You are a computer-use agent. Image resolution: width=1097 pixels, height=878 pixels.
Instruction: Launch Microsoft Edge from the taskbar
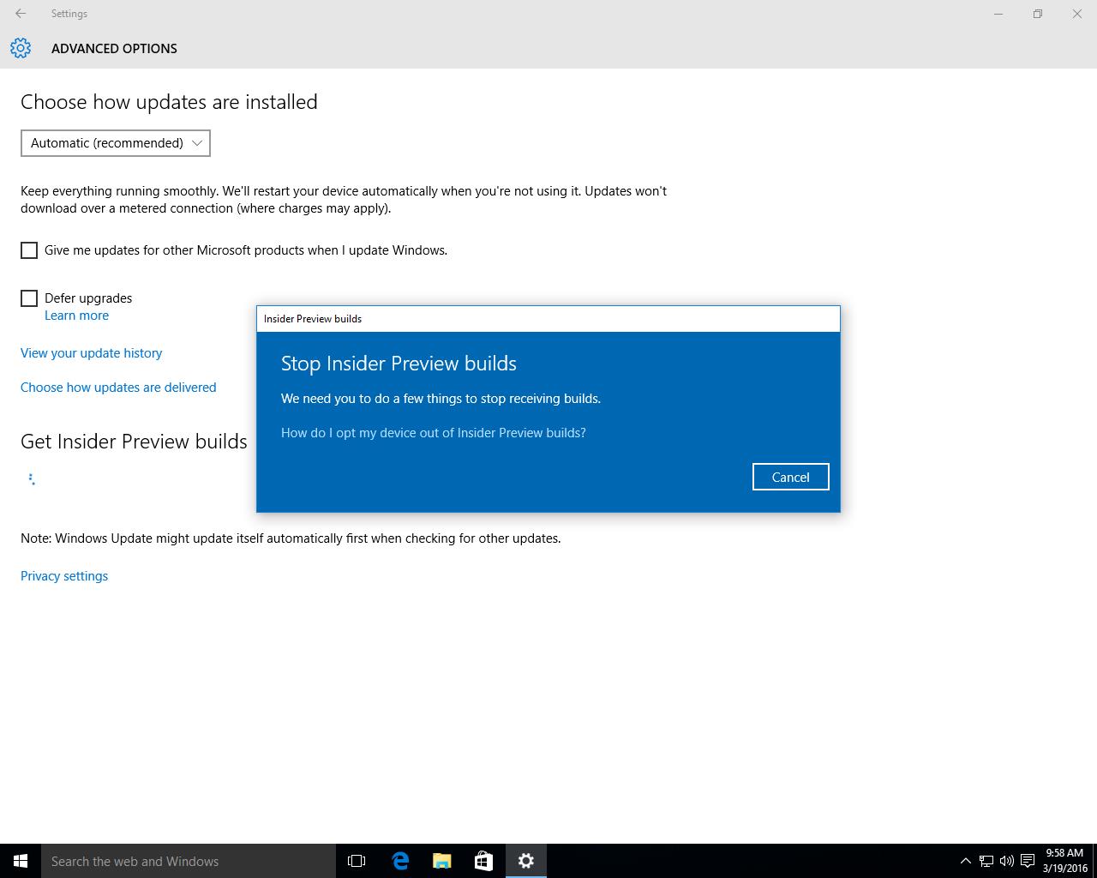[400, 861]
